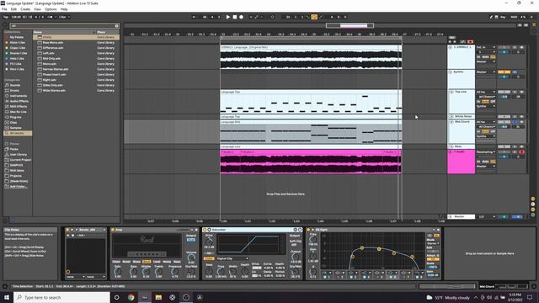Toggle the Key map mode switch
The image size is (539, 303).
coord(503,17)
